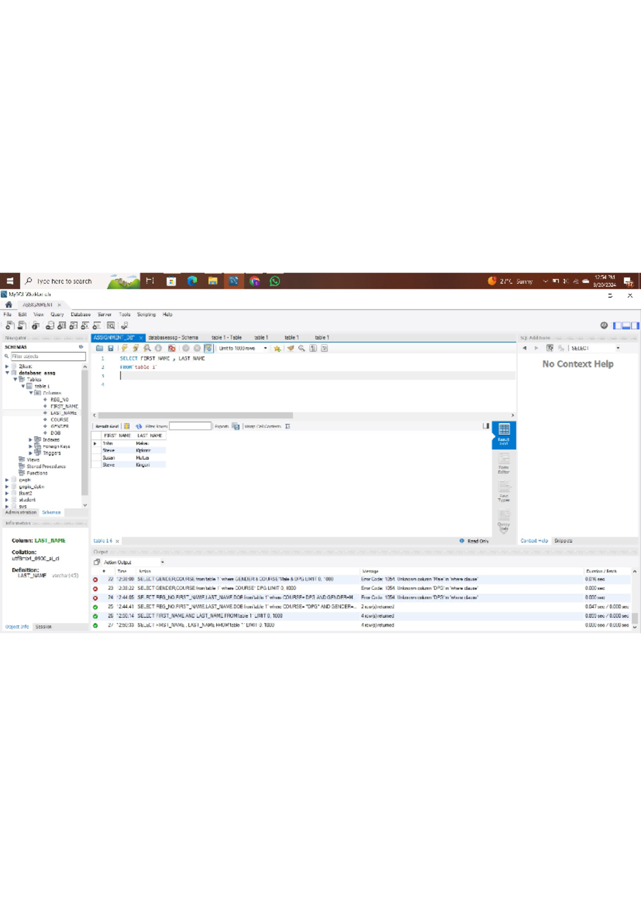Open the Database menu
Image resolution: width=641 pixels, height=906 pixels.
pos(81,315)
